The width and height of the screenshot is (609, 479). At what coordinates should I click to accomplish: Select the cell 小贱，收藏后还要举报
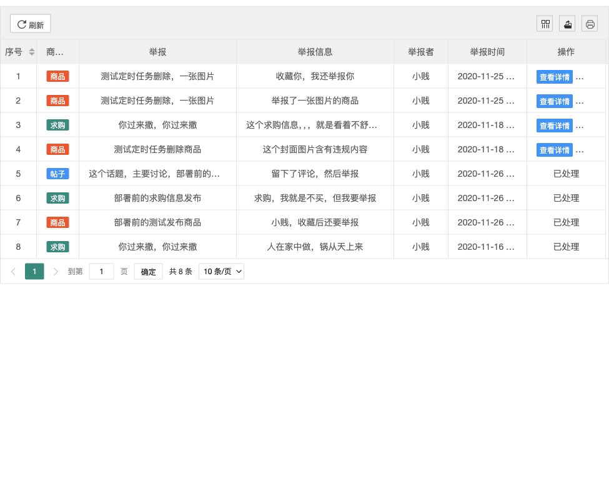pyautogui.click(x=315, y=222)
